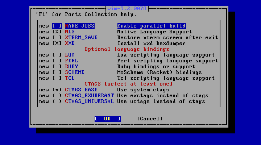Click the 'F1' Ports Collection help text

click(x=86, y=14)
